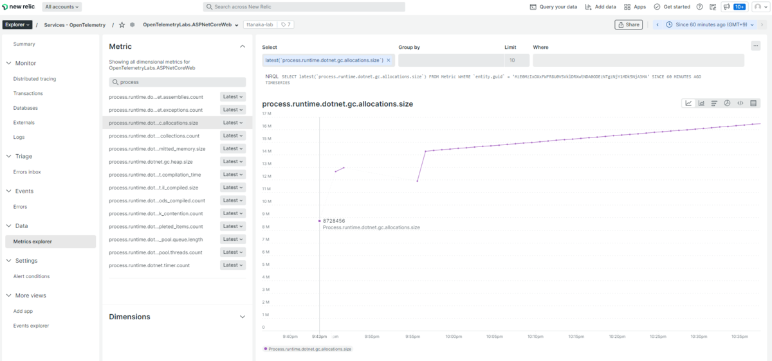The width and height of the screenshot is (772, 361).
Task: Open Alert conditions in the sidebar
Action: (32, 276)
